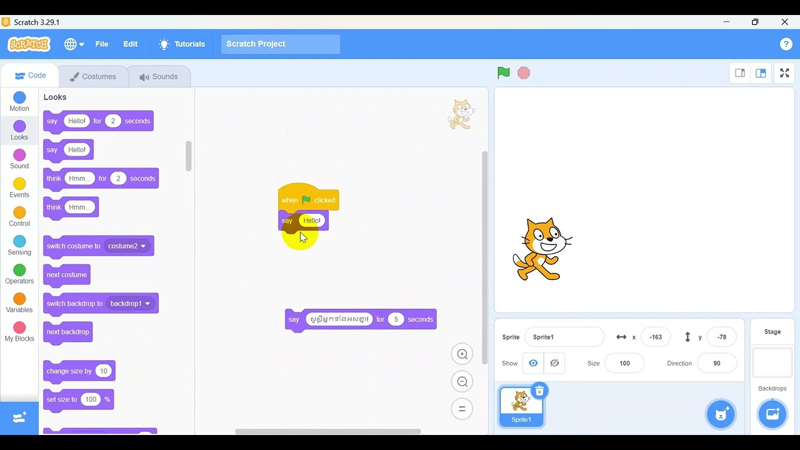
Task: Click the red stop button
Action: click(524, 73)
